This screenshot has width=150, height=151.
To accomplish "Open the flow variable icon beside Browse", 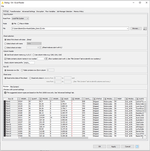I will (145, 28).
